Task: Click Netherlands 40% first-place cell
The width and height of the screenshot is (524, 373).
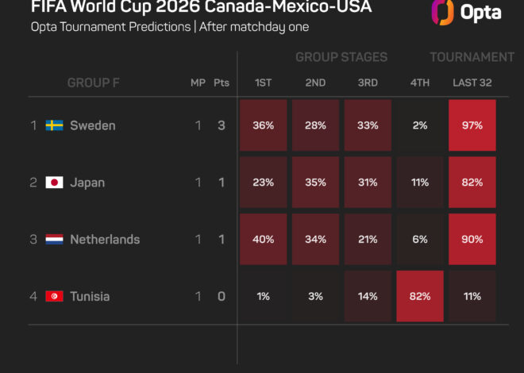Action: coord(264,240)
